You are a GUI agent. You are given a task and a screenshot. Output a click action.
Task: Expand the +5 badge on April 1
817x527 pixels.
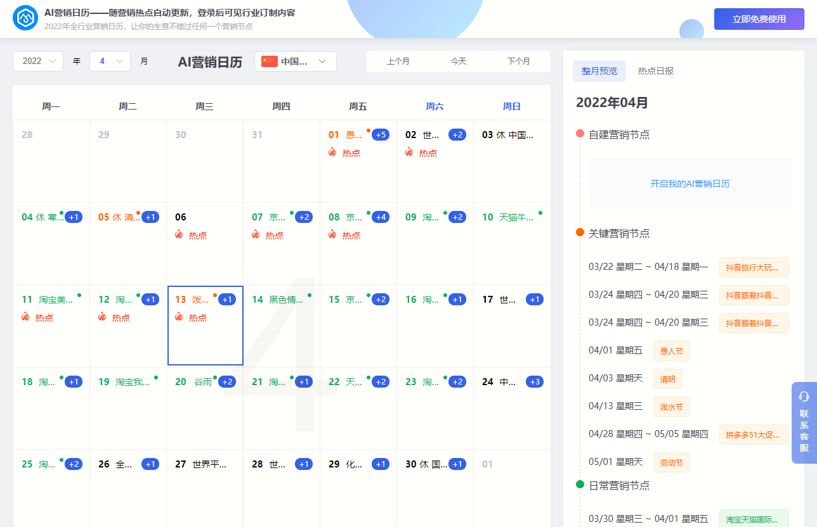pyautogui.click(x=380, y=134)
